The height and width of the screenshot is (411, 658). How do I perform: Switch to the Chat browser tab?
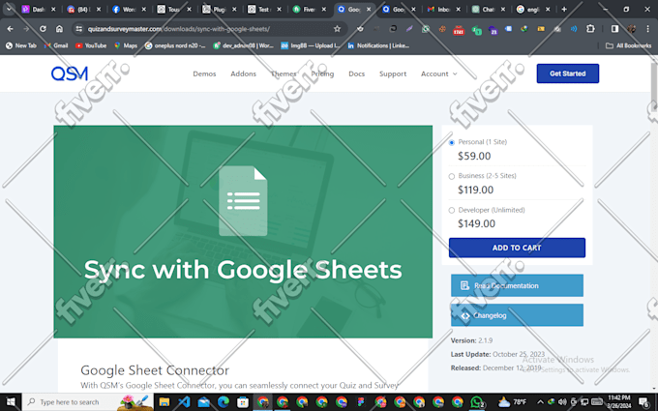point(488,9)
